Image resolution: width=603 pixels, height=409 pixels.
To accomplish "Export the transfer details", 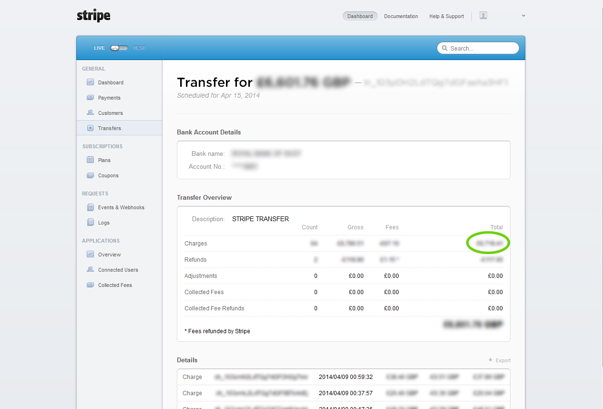I will [x=500, y=360].
